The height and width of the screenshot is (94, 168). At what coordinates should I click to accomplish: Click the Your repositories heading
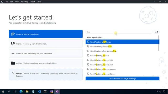click(x=94, y=37)
